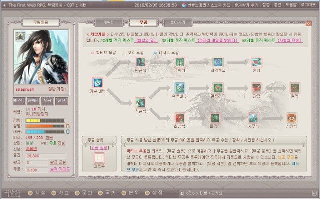Click the mana potion icon beside 내공 bar
Image resolution: width=320 pixels, height=199 pixels.
[x=68, y=132]
